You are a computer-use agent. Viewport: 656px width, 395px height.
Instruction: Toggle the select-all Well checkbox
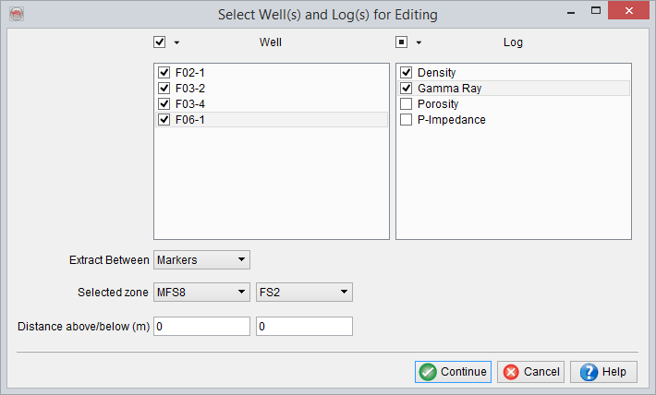160,42
